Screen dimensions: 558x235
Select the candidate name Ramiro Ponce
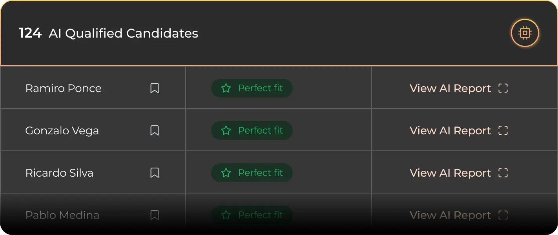pos(63,89)
